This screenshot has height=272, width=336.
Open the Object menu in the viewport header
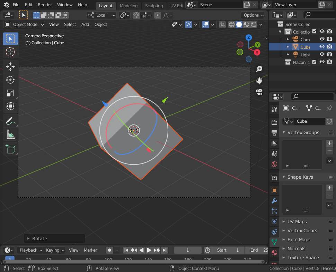[x=101, y=25]
